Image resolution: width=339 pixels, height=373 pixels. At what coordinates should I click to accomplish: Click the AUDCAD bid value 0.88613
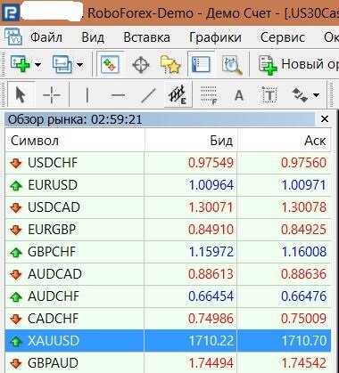[x=211, y=274]
